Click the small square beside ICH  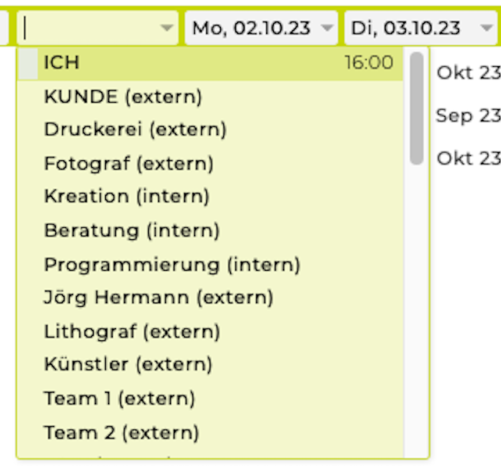click(x=28, y=63)
